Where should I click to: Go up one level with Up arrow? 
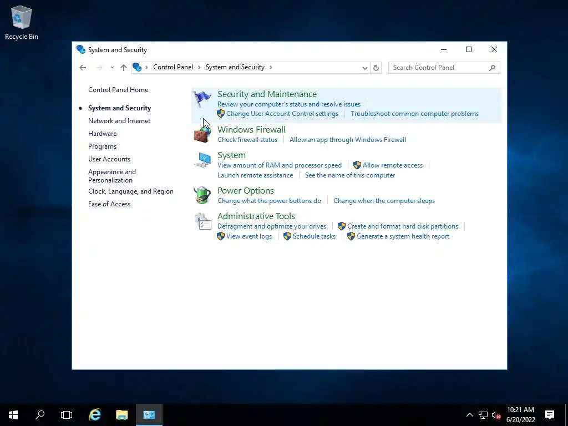pos(124,68)
